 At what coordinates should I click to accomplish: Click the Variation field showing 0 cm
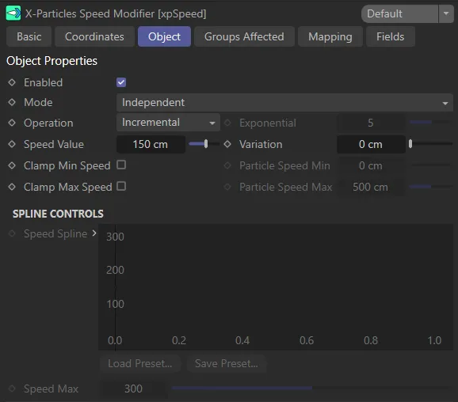pos(371,144)
